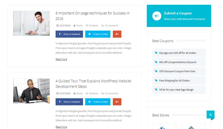Share the WordPress post on Facebook

(x=69, y=102)
